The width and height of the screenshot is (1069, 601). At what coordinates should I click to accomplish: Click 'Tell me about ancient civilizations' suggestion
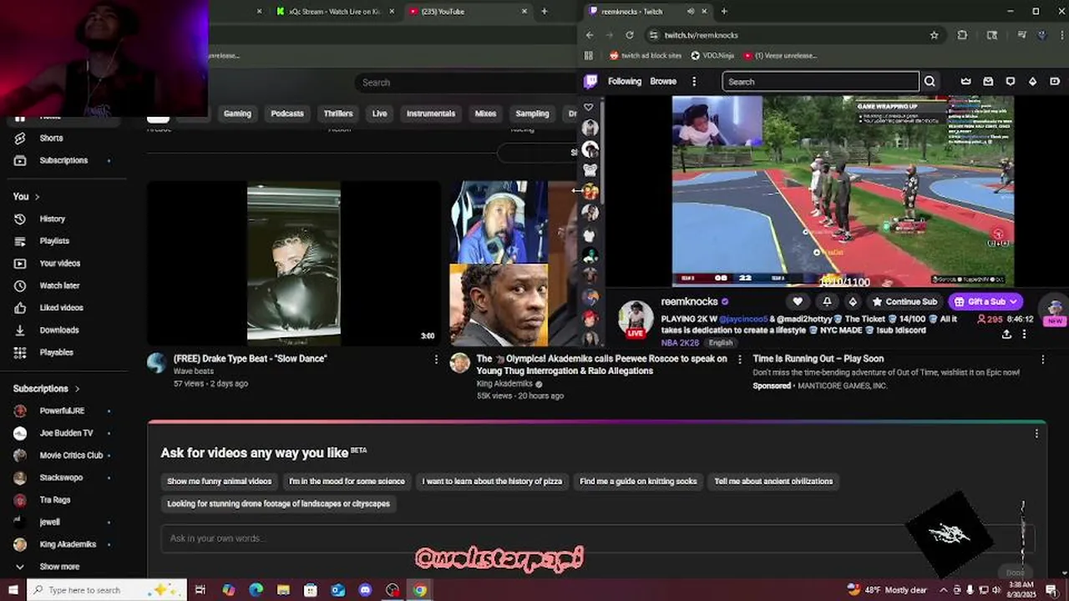click(x=773, y=482)
